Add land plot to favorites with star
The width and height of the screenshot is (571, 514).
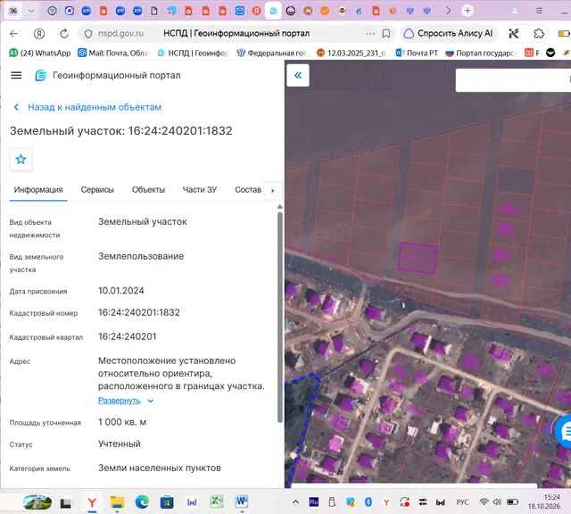pos(21,159)
